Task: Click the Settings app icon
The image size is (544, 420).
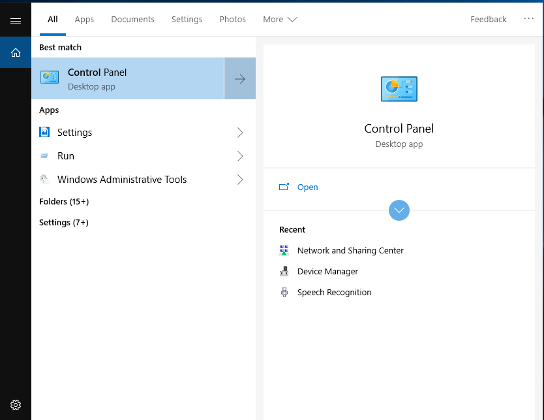Action: pos(44,132)
